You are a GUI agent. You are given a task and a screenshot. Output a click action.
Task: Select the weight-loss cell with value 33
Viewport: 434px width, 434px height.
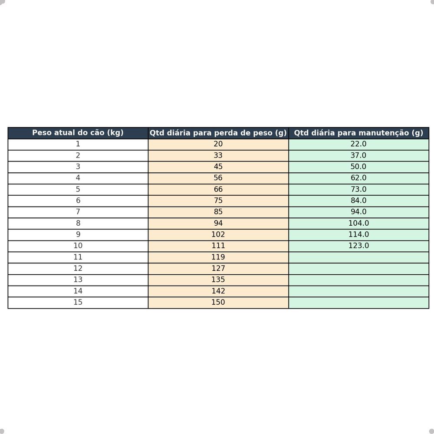(x=218, y=155)
